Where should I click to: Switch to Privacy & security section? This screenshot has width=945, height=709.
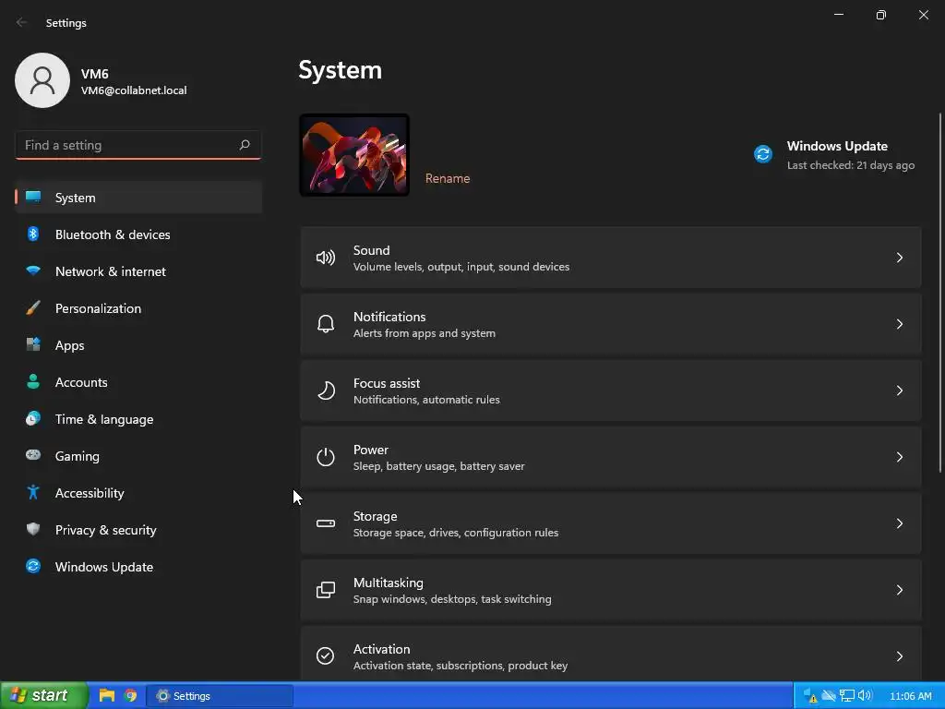click(138, 529)
